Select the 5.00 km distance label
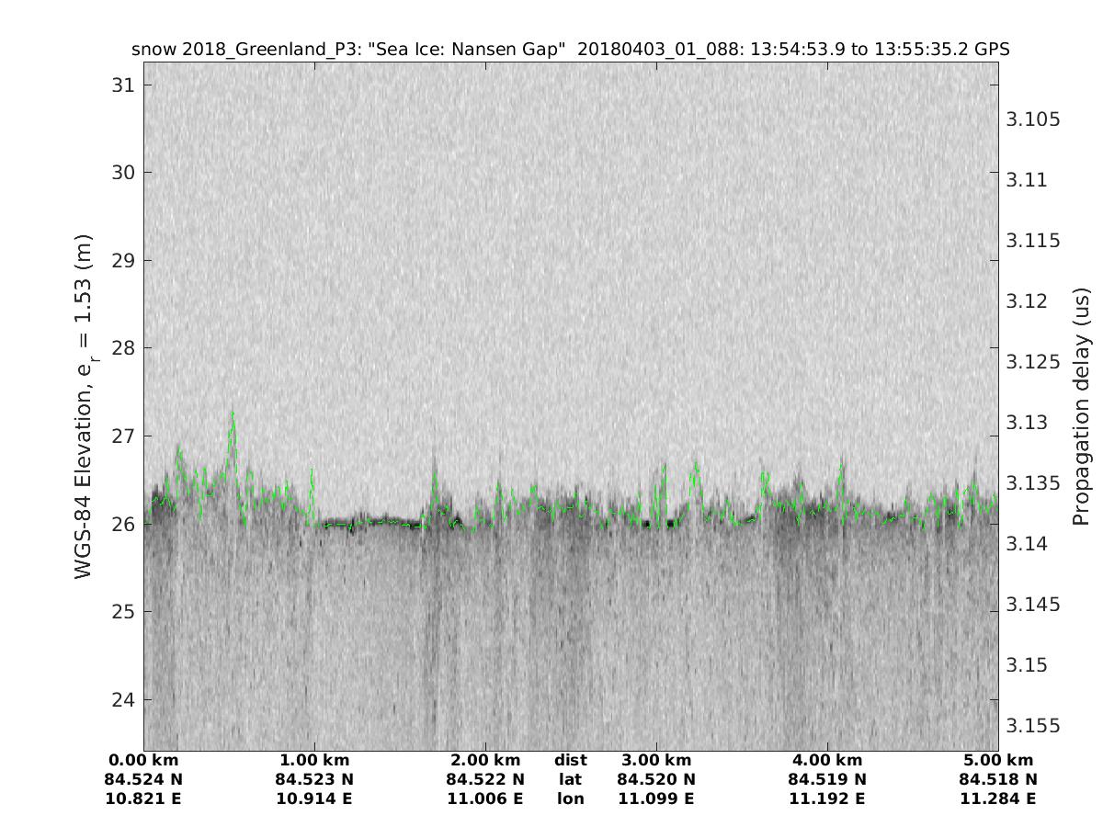Screen dimensions: 1103x827 click(998, 761)
